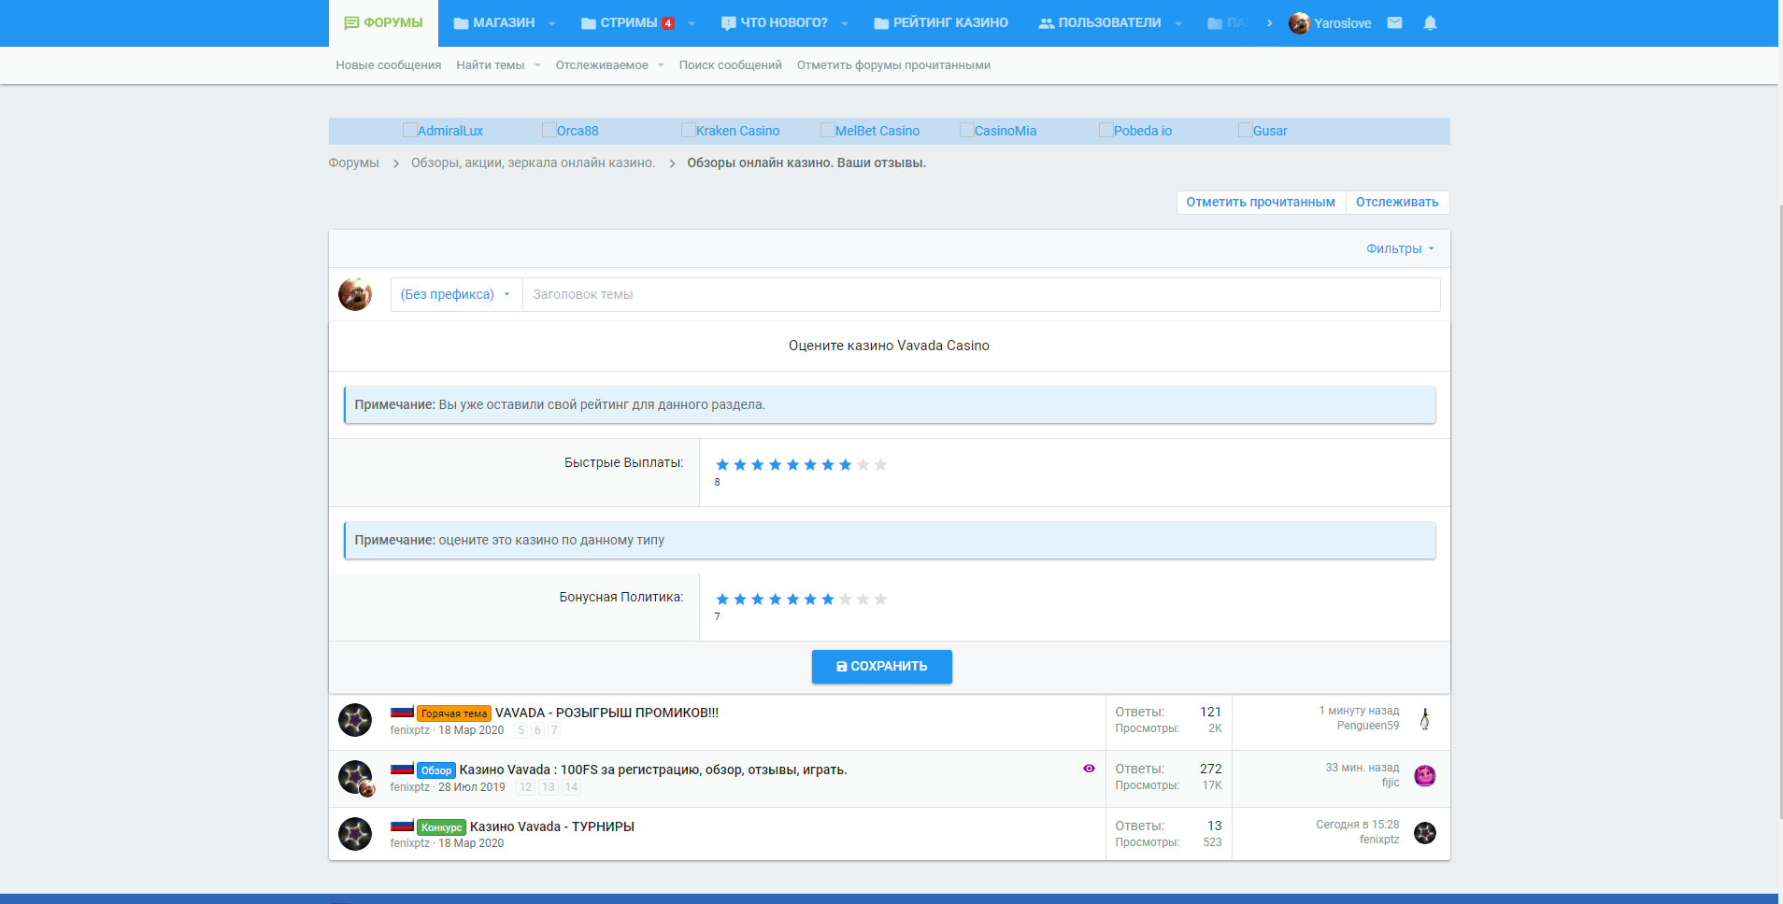This screenshot has width=1783, height=904.
Task: Open Поиск сообщений link
Action: click(x=731, y=65)
